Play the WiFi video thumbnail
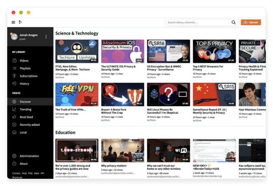 [169, 150]
